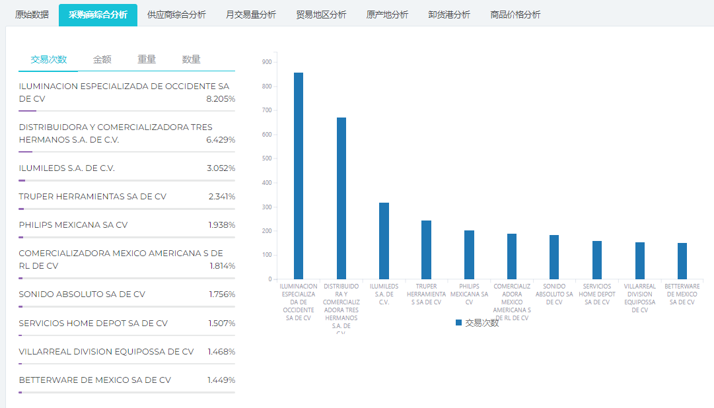
Task: Click PHILIPS MEXICANA SA CV in list
Action: [x=73, y=225]
